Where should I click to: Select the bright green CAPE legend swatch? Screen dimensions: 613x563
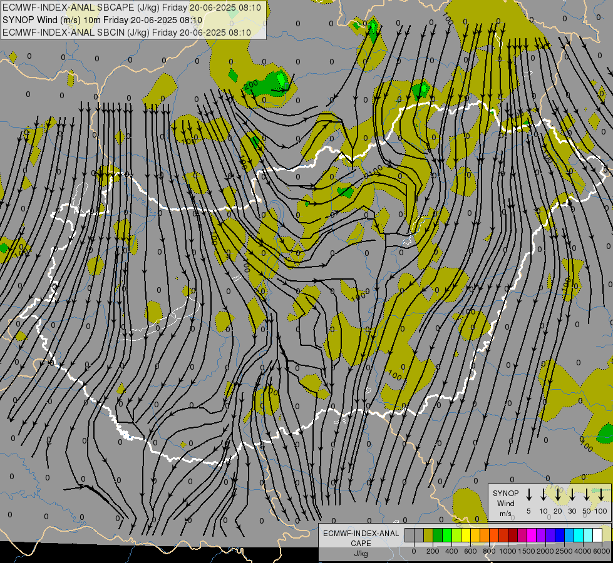tap(447, 535)
